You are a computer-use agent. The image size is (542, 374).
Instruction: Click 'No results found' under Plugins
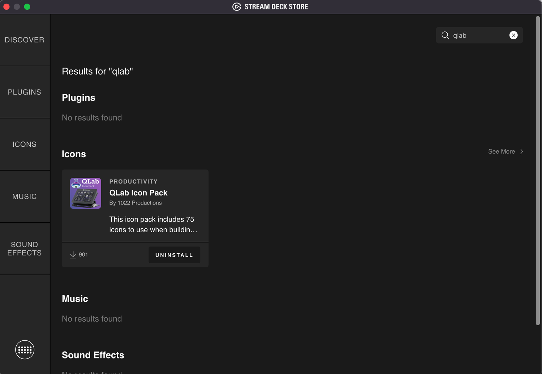tap(92, 118)
